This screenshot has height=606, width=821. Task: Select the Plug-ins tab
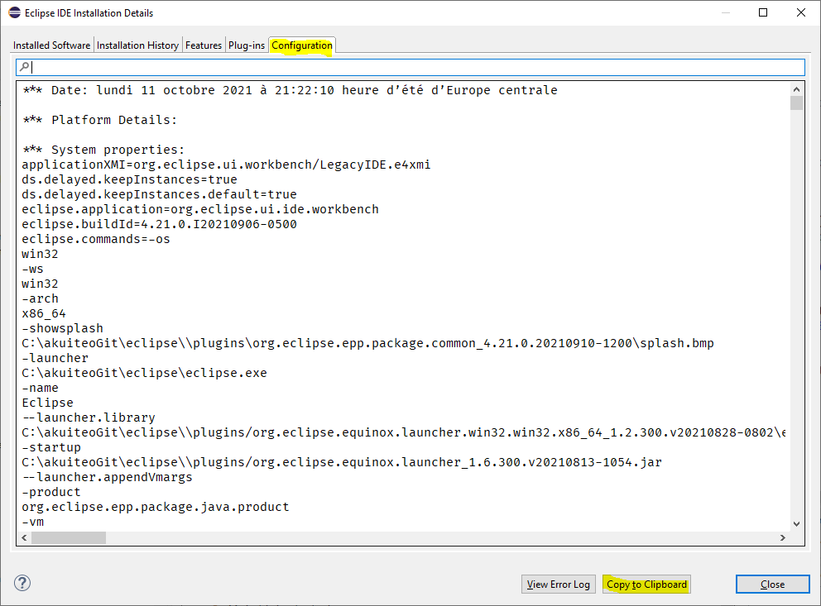(246, 45)
